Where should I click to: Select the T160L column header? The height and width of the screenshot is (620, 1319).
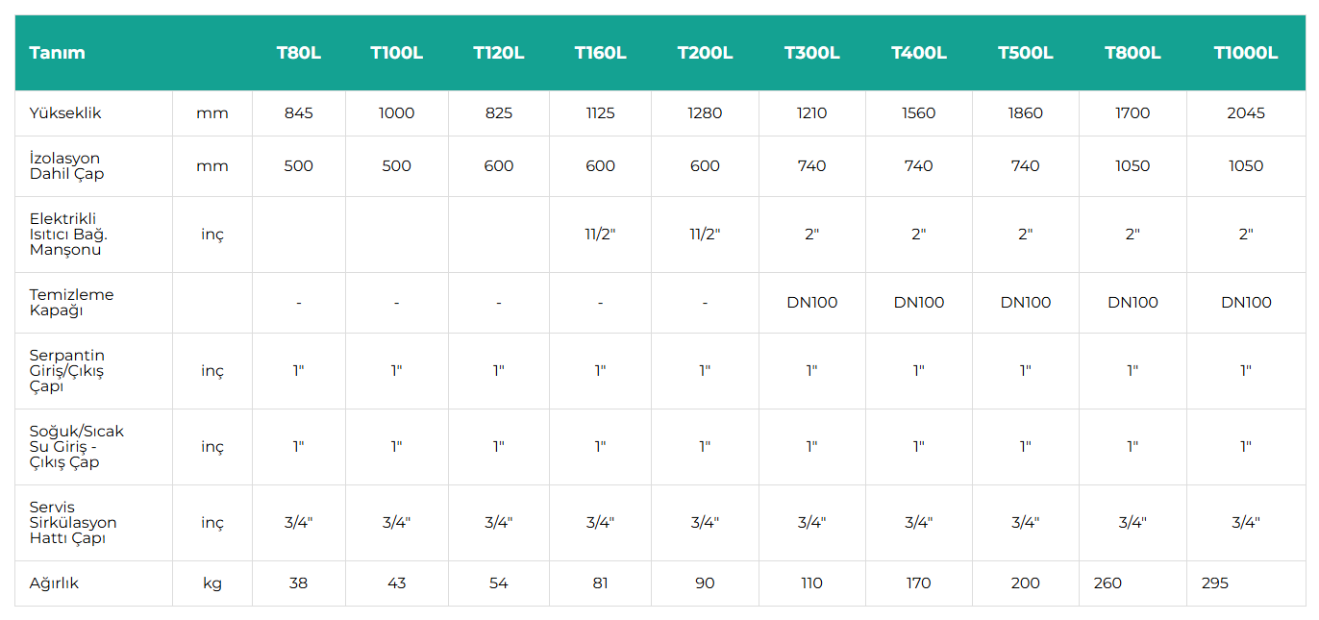tap(600, 53)
